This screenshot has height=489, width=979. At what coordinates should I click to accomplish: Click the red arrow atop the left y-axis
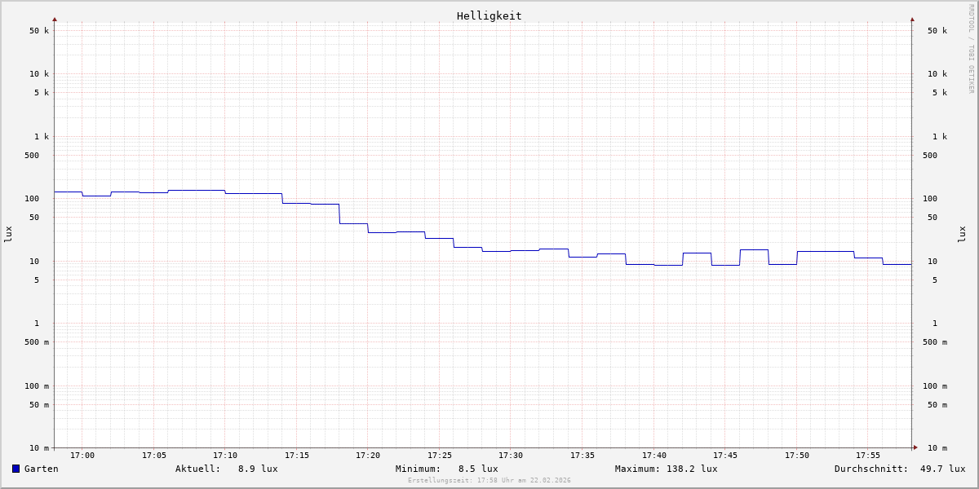[x=55, y=19]
